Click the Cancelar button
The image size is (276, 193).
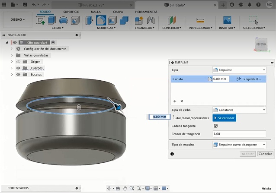[265, 154]
